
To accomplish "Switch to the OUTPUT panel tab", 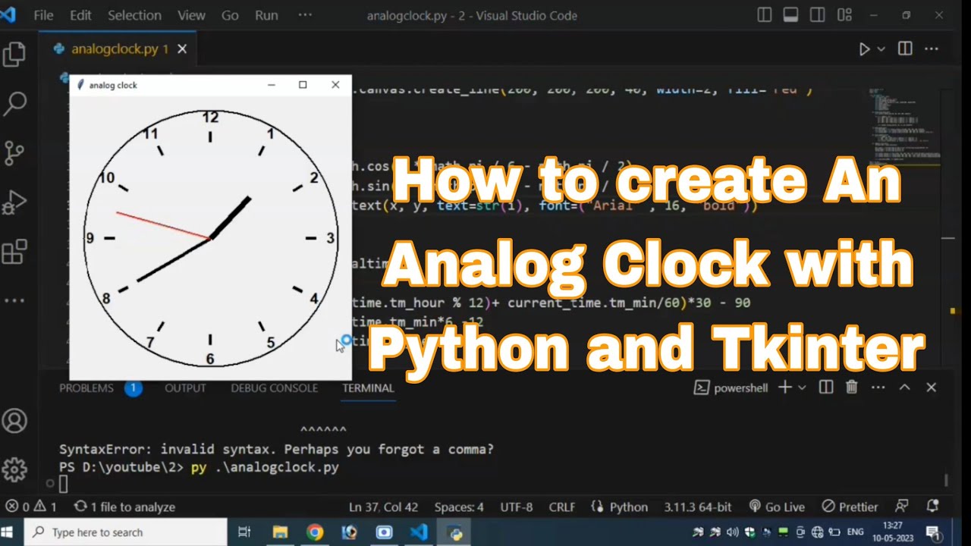I will (x=185, y=388).
